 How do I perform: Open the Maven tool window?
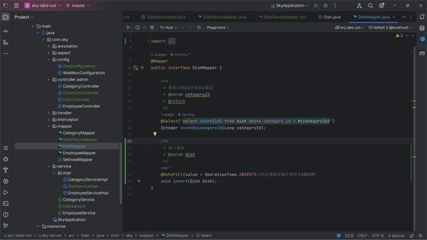click(x=422, y=53)
